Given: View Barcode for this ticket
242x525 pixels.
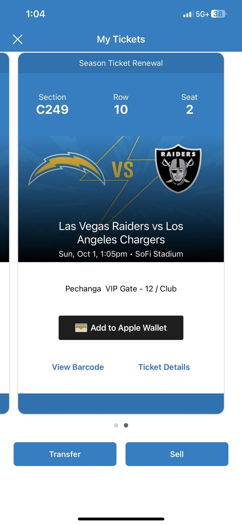Looking at the screenshot, I should 78,367.
